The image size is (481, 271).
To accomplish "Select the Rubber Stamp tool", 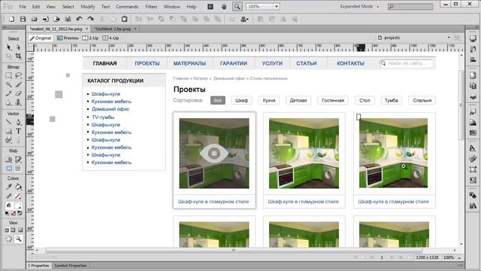I will coord(18,103).
